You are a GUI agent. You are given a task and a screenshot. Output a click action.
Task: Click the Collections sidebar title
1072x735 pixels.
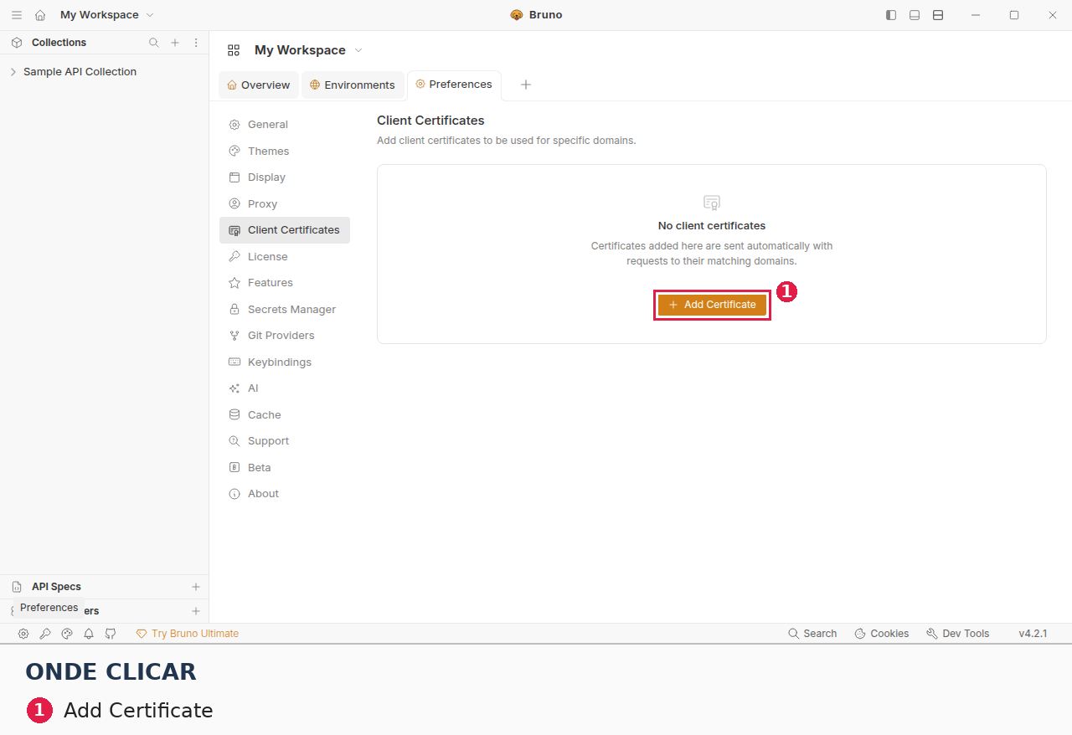pyautogui.click(x=59, y=43)
